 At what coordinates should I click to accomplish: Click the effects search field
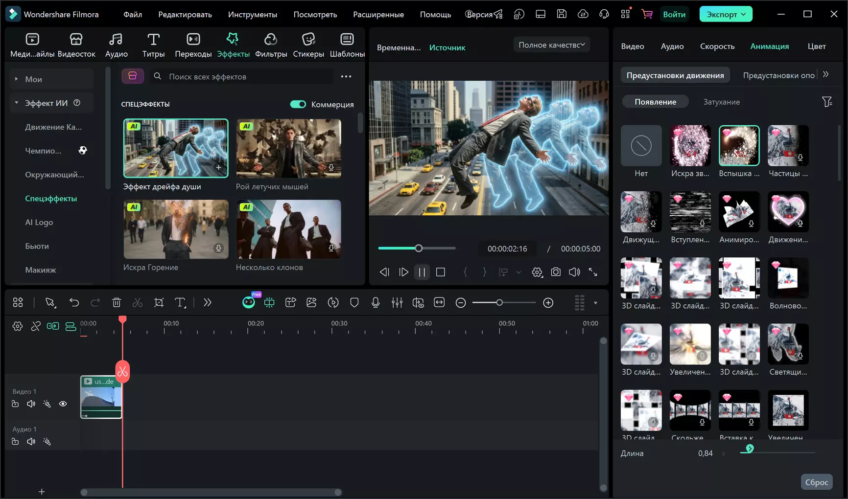[242, 76]
